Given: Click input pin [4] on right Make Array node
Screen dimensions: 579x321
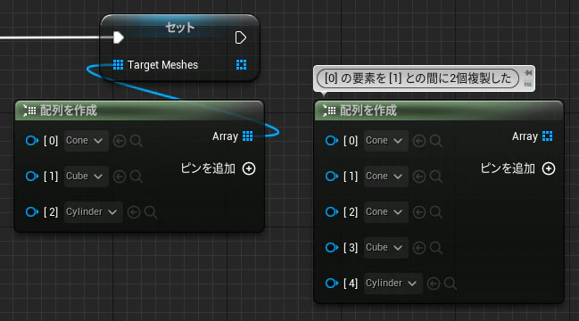Looking at the screenshot, I should click(332, 284).
